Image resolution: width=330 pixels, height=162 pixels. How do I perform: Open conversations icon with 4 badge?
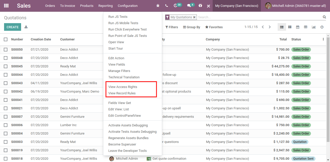(191, 5)
